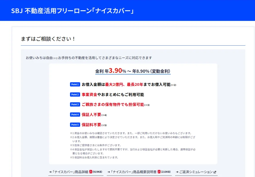Click the text 保証料不要
The height and width of the screenshot is (177, 255).
pos(91,125)
